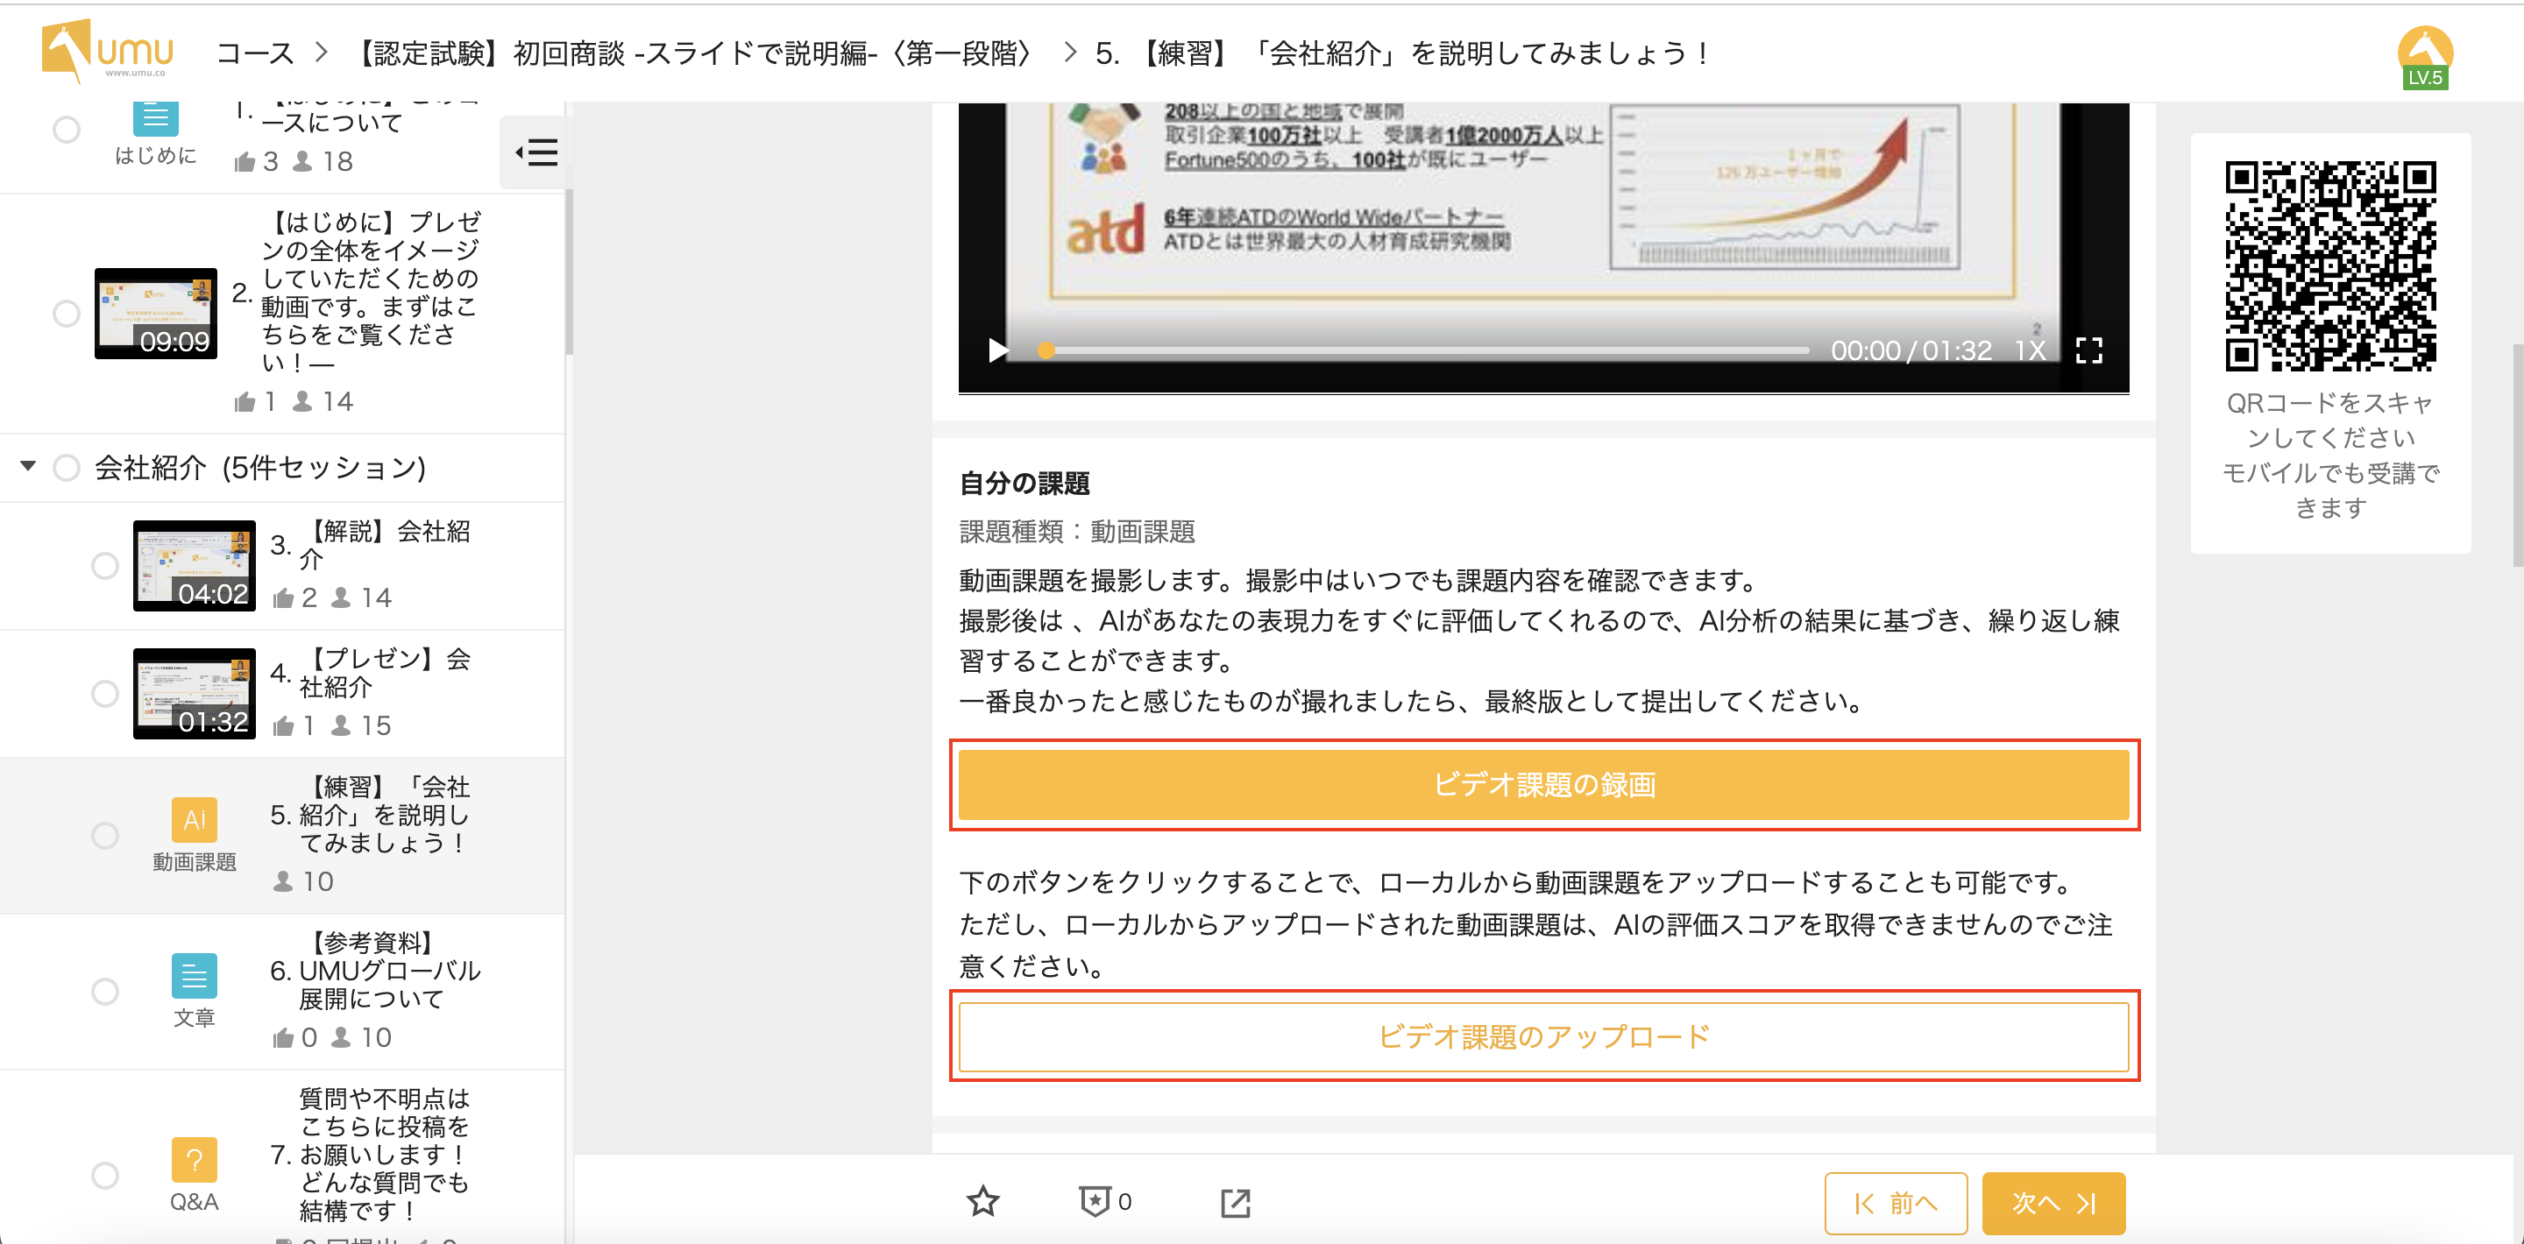Click the star favorite icon
Viewport: 2524px width, 1244px height.
982,1201
